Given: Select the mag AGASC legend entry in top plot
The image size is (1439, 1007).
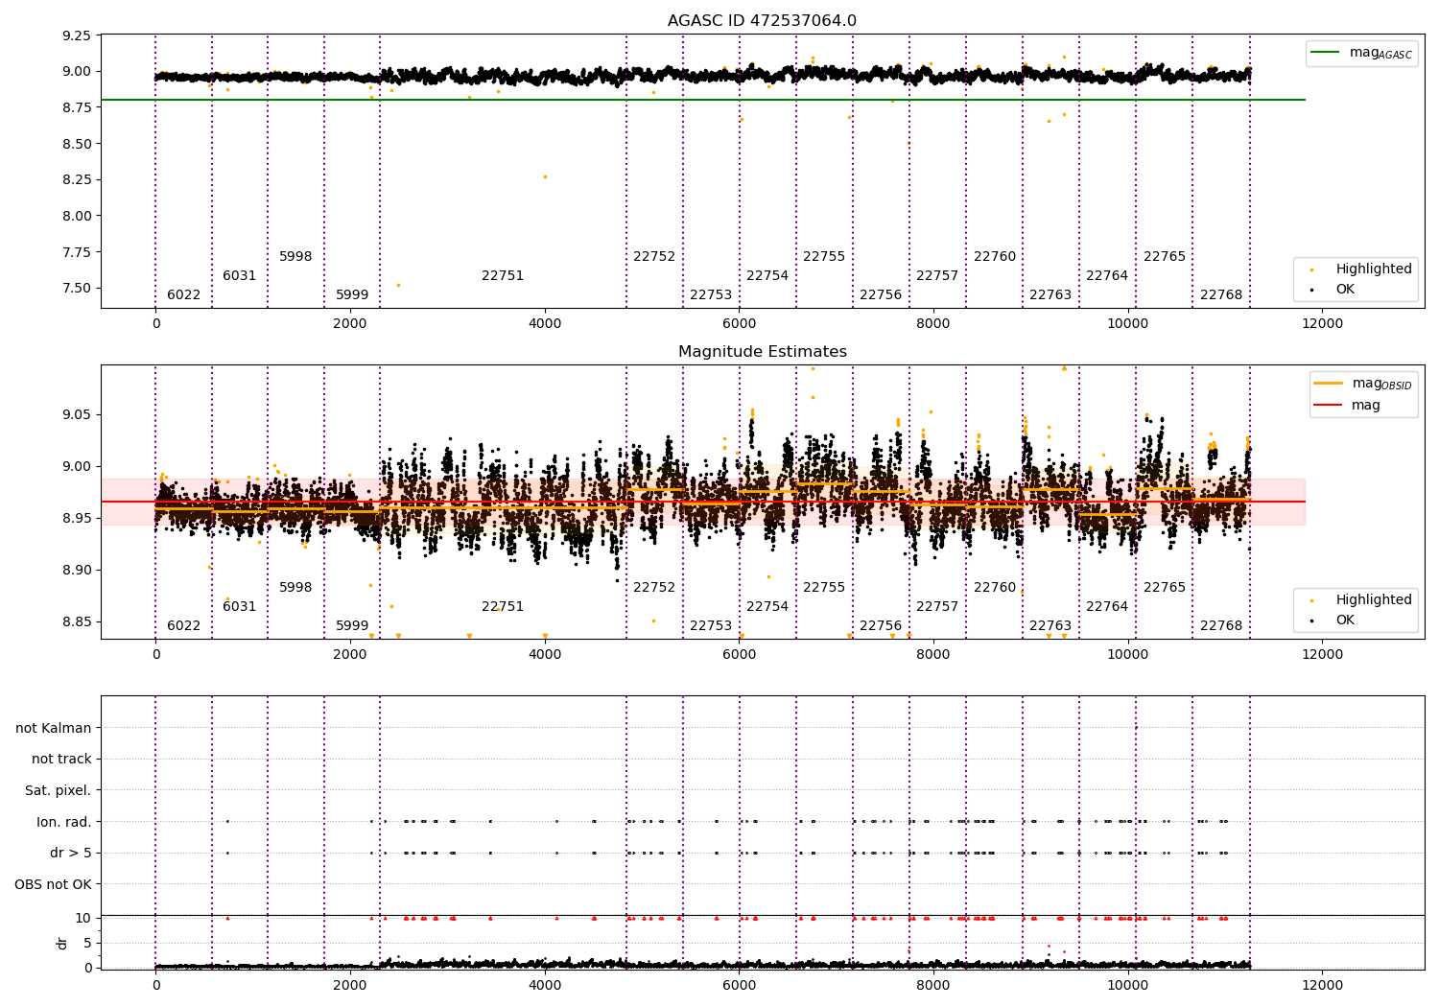Looking at the screenshot, I should tap(1362, 54).
